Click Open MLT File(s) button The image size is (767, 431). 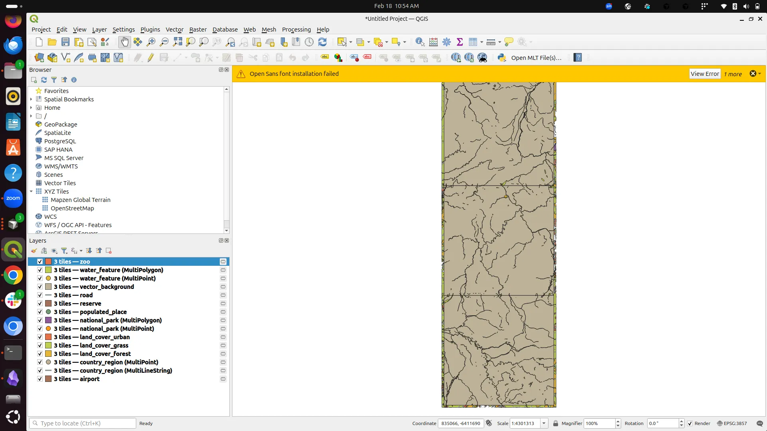point(537,57)
